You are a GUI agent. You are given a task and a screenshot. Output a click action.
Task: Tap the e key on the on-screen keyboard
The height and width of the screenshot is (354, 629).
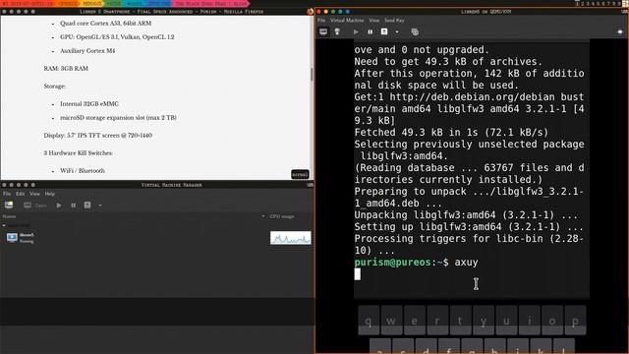pos(415,321)
